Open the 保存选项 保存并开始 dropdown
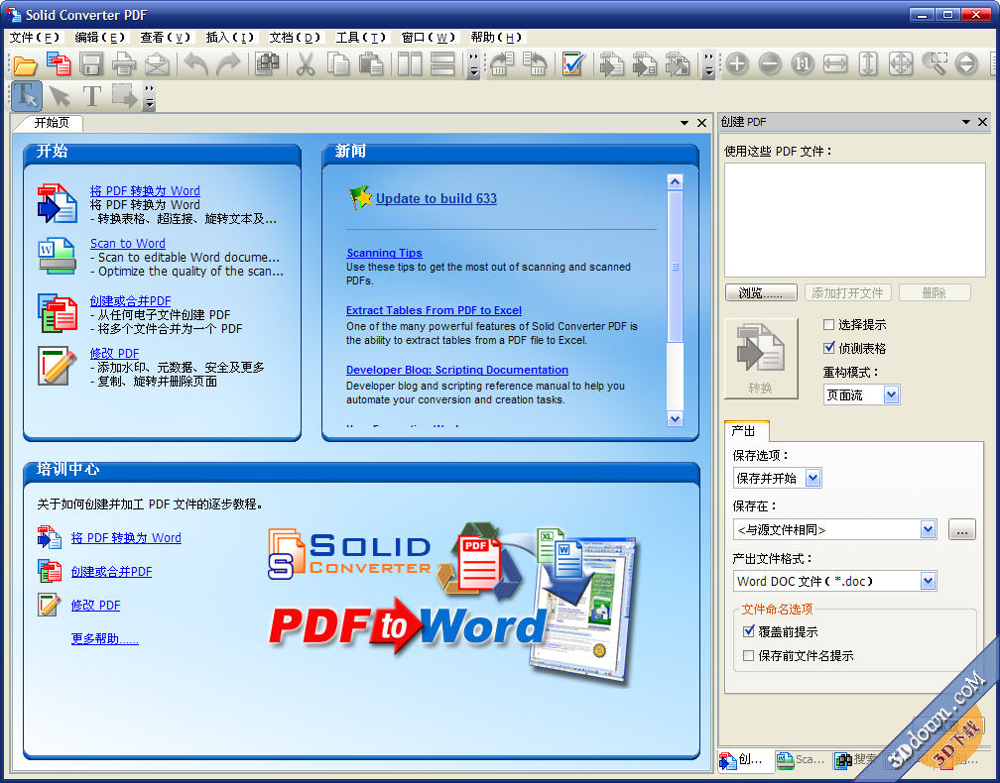1000x783 pixels. click(812, 478)
